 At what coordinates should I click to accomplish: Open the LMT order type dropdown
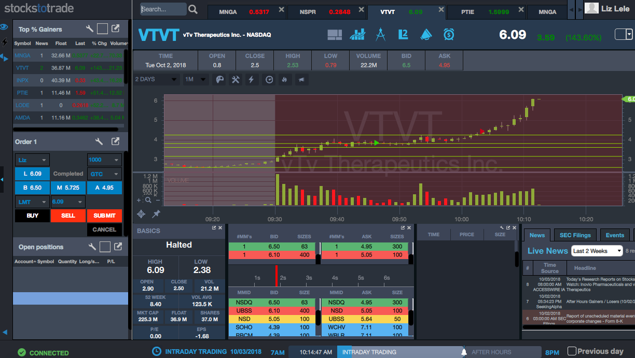(x=32, y=202)
